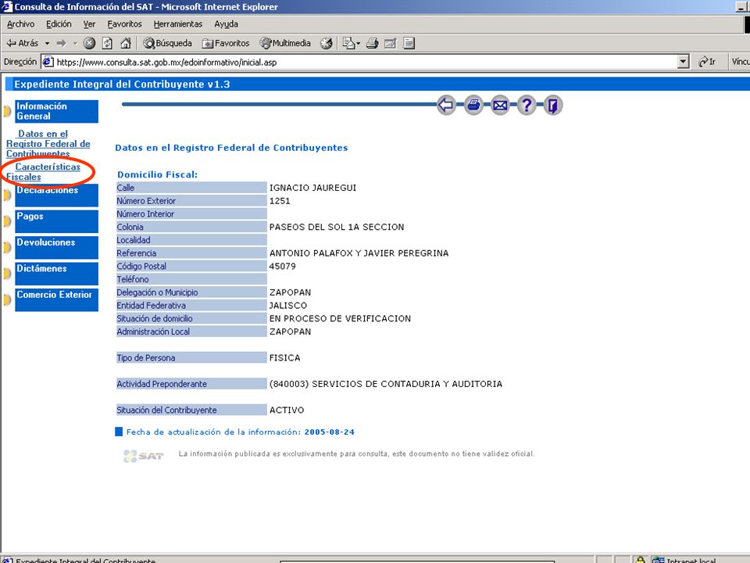Open the Ayuda menu
The width and height of the screenshot is (750, 563).
(226, 24)
